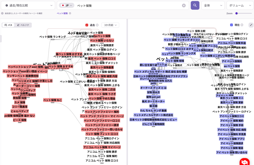Select the ペット 保険 ランキング オリコン node
254x165 pixels.
(x=182, y=40)
